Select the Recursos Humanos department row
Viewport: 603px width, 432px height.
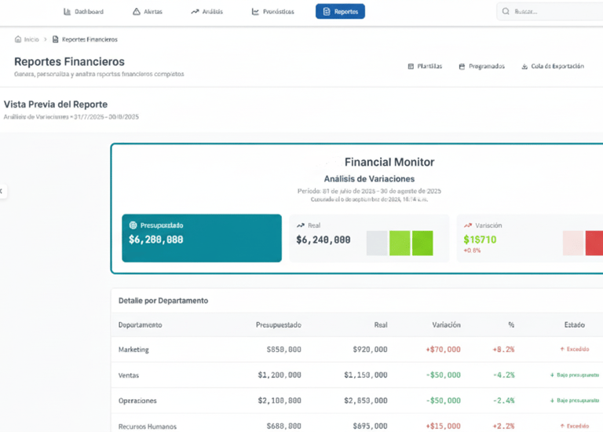point(357,424)
